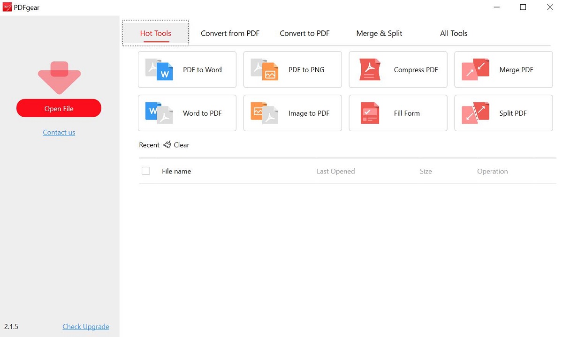563x337 pixels.
Task: Tick the select-all checkbox next to File name
Action: pyautogui.click(x=146, y=171)
